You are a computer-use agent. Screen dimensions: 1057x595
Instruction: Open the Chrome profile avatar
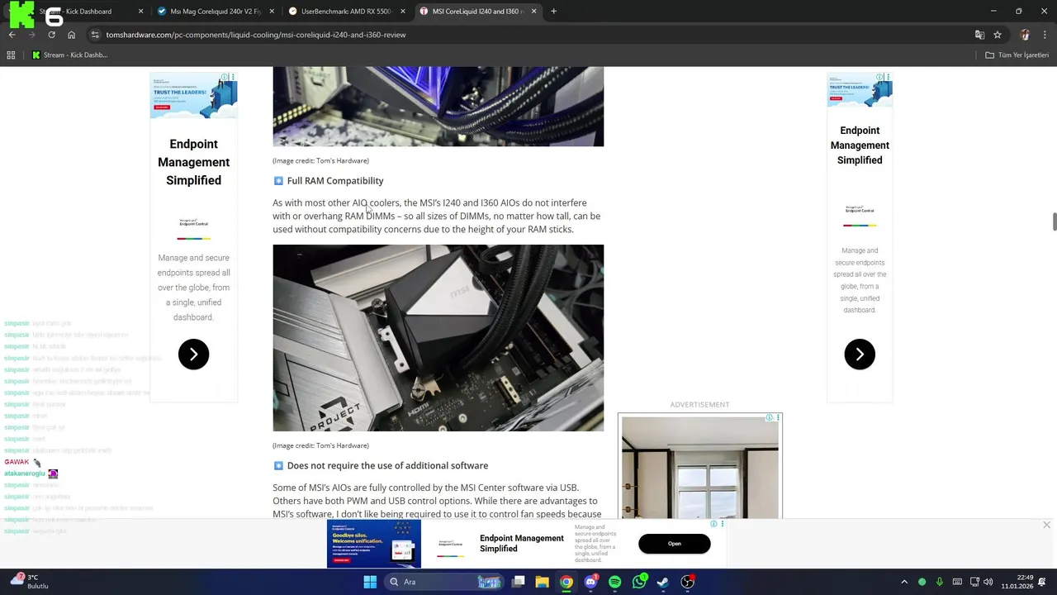pos(1025,35)
